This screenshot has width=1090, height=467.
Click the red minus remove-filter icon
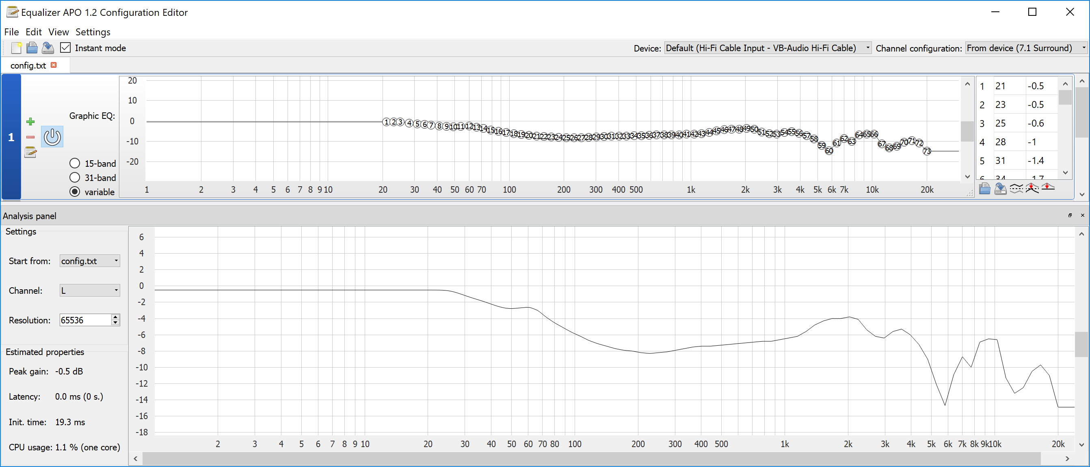[x=30, y=137]
